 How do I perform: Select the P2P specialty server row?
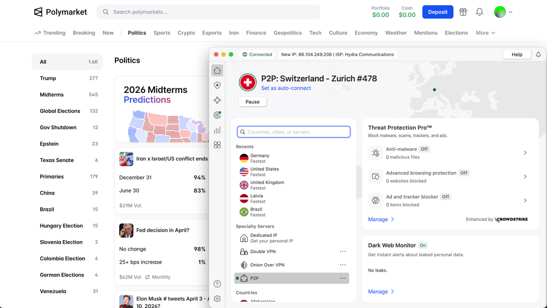tap(292, 278)
